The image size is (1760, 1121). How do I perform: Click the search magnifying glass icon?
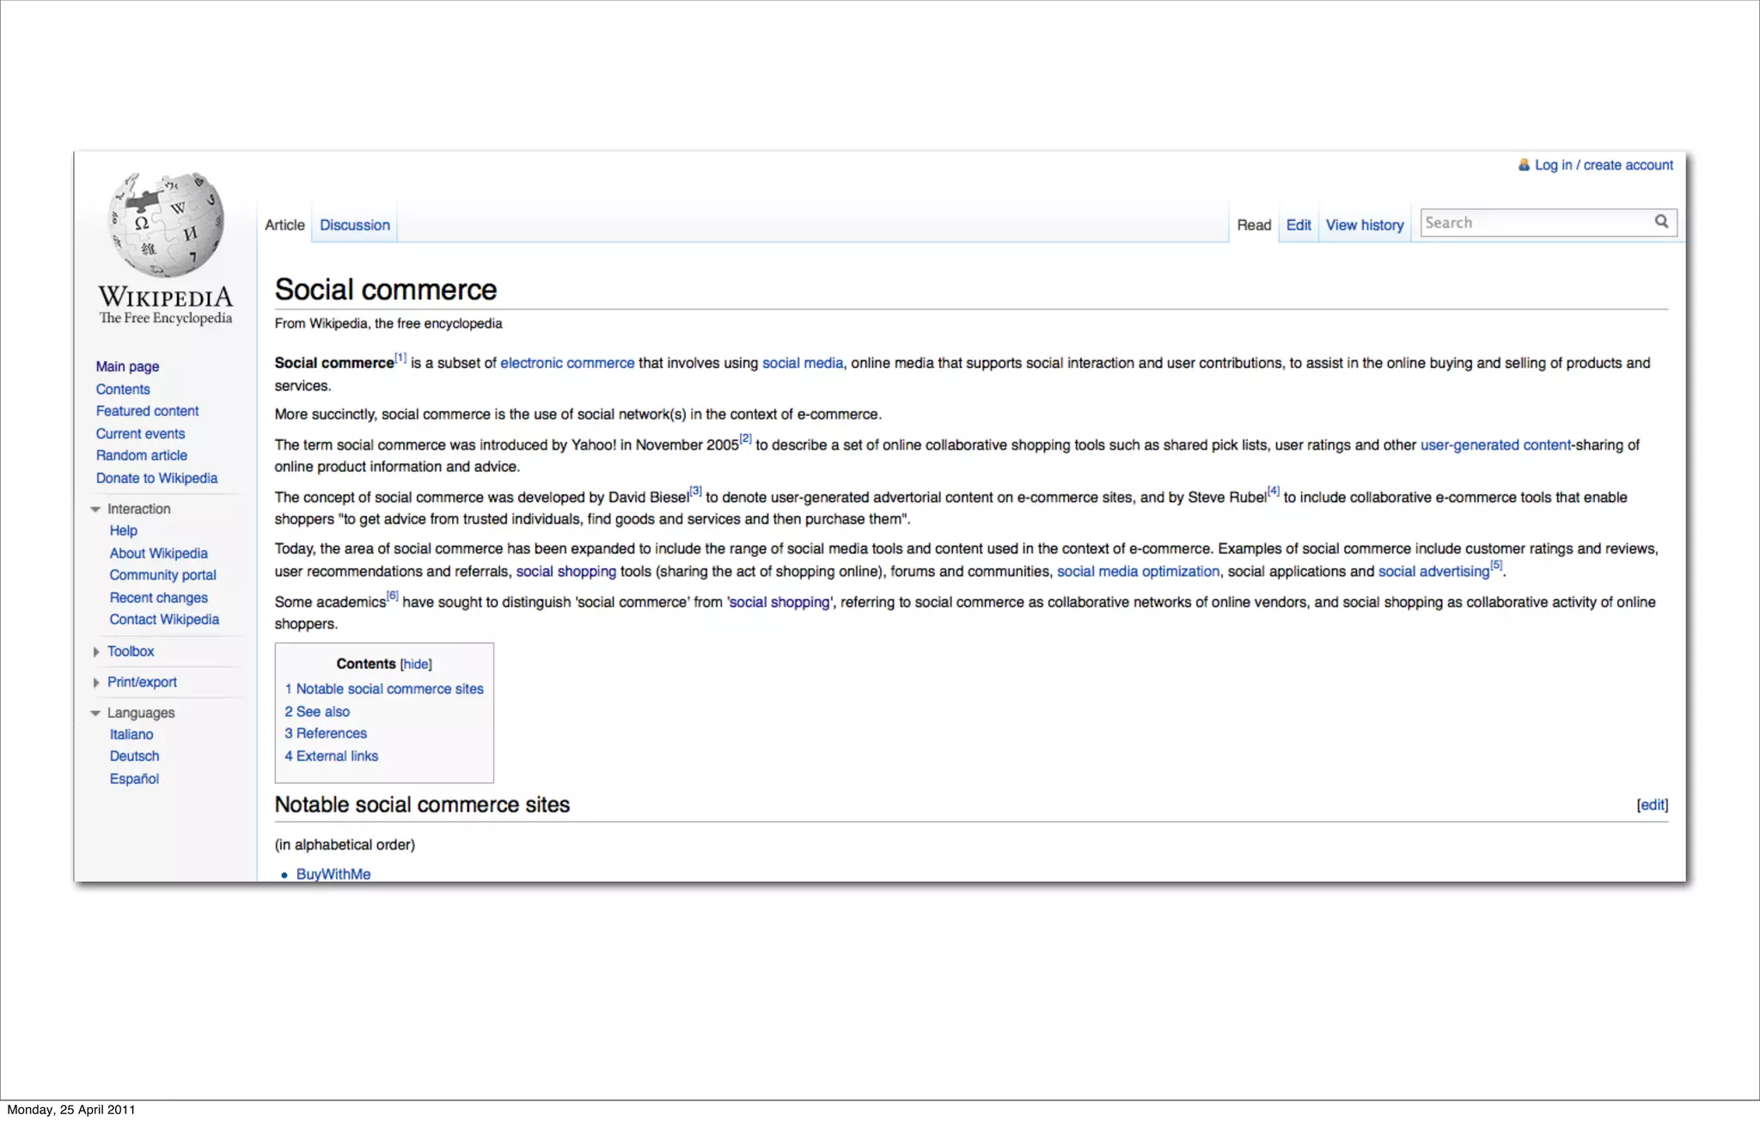pos(1661,222)
